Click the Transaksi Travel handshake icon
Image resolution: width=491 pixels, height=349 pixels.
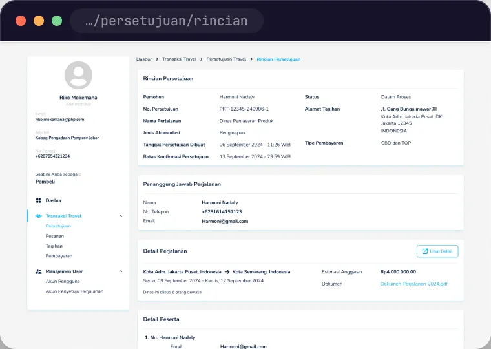39,216
